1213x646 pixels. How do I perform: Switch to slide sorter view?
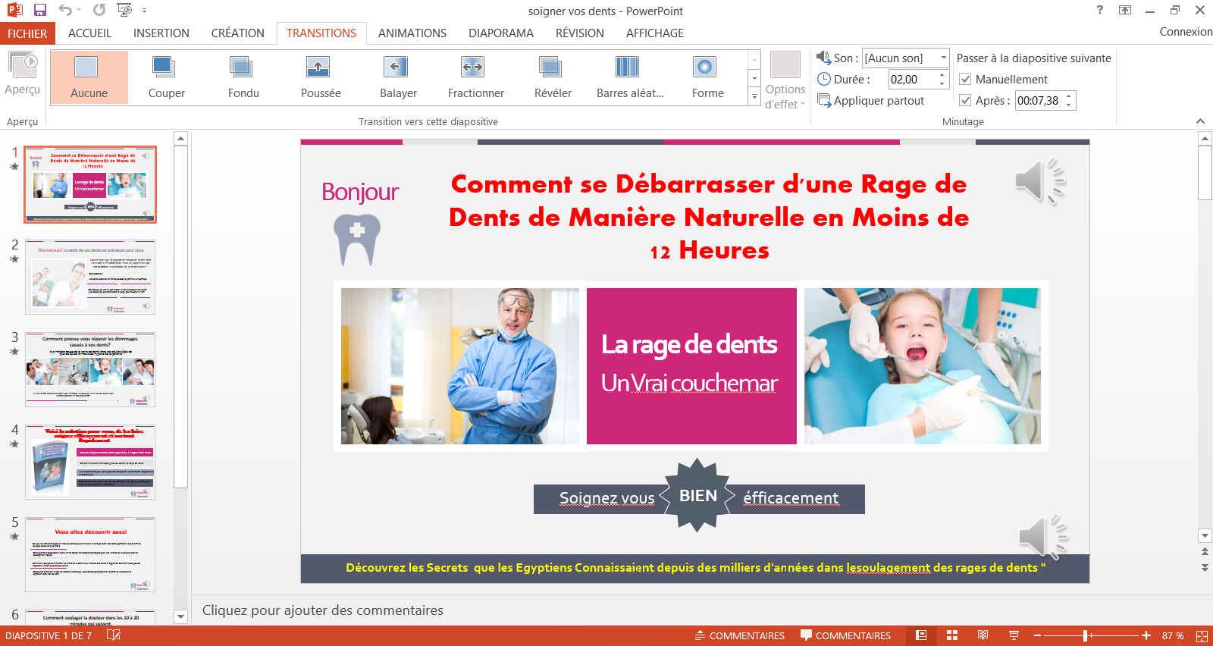(952, 635)
